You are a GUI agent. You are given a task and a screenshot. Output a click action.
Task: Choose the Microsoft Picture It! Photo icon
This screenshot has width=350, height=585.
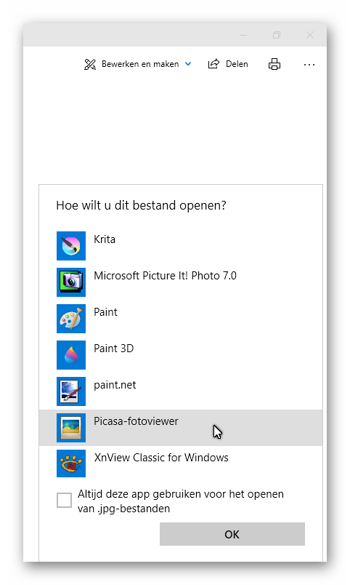coord(71,282)
